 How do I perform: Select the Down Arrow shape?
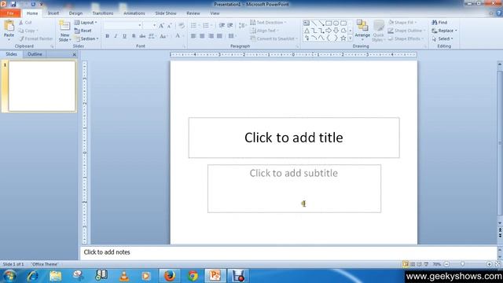pyautogui.click(x=336, y=31)
